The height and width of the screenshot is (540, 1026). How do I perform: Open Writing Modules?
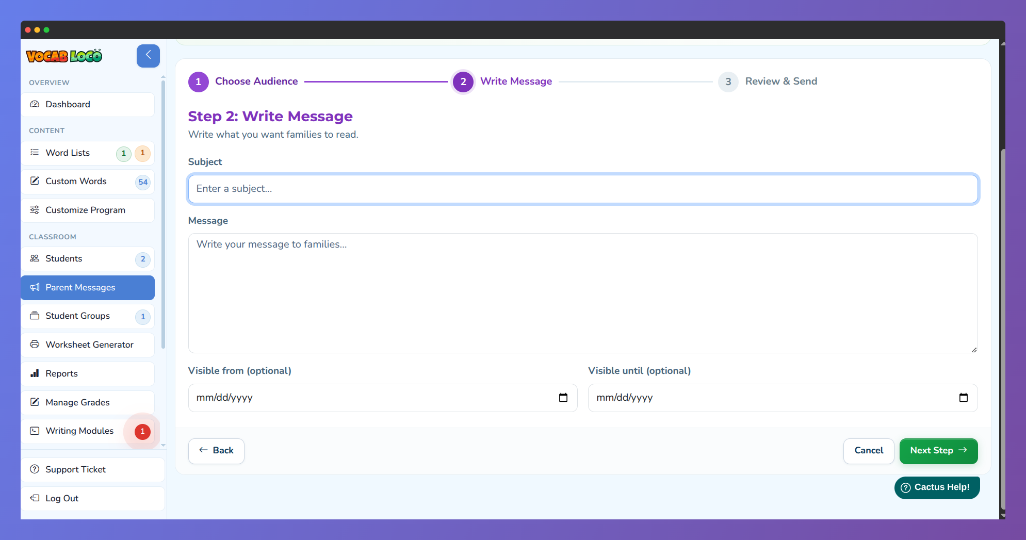[x=88, y=431]
